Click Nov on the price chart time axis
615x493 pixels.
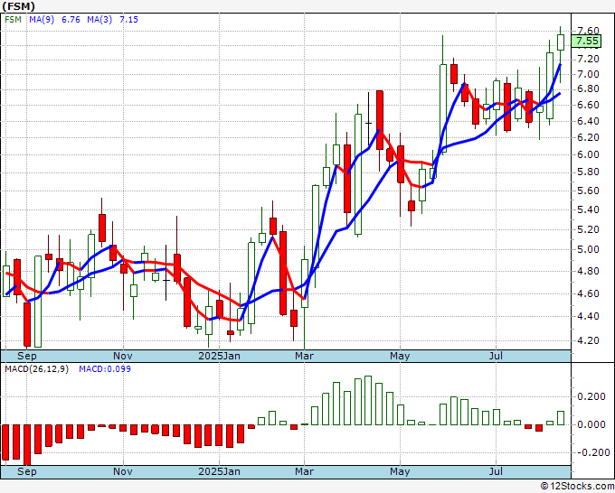coord(123,356)
